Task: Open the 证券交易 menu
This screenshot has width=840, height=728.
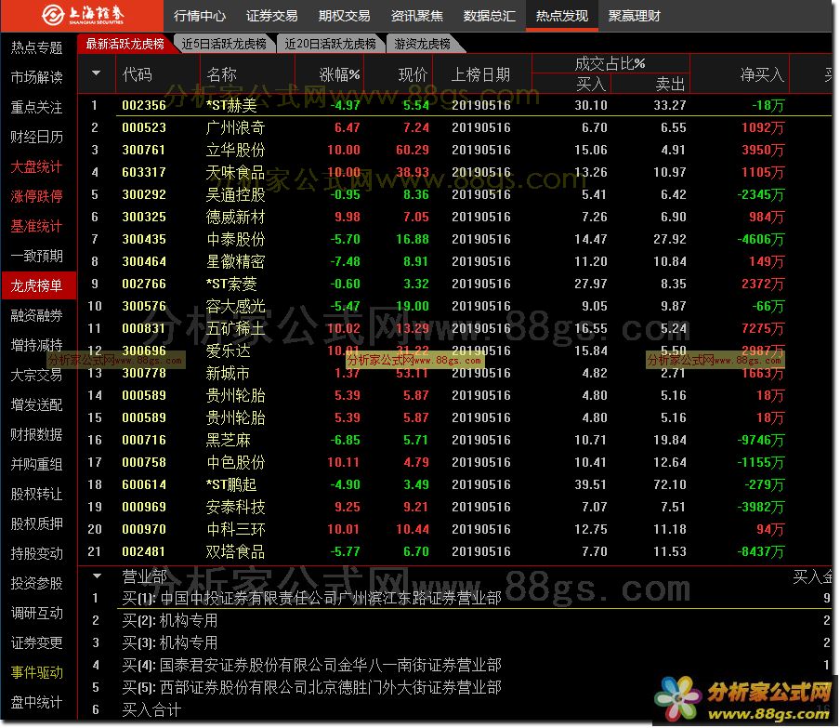Action: tap(271, 16)
